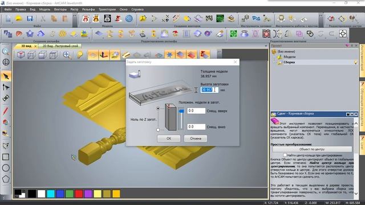Click the Отмена cancel button
365x205 pixels.
tap(196, 138)
